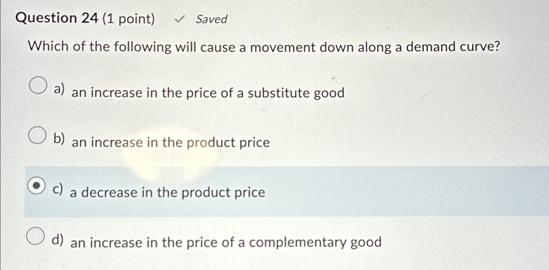
Task: Click the highlighted row for option c
Action: (x=261, y=190)
